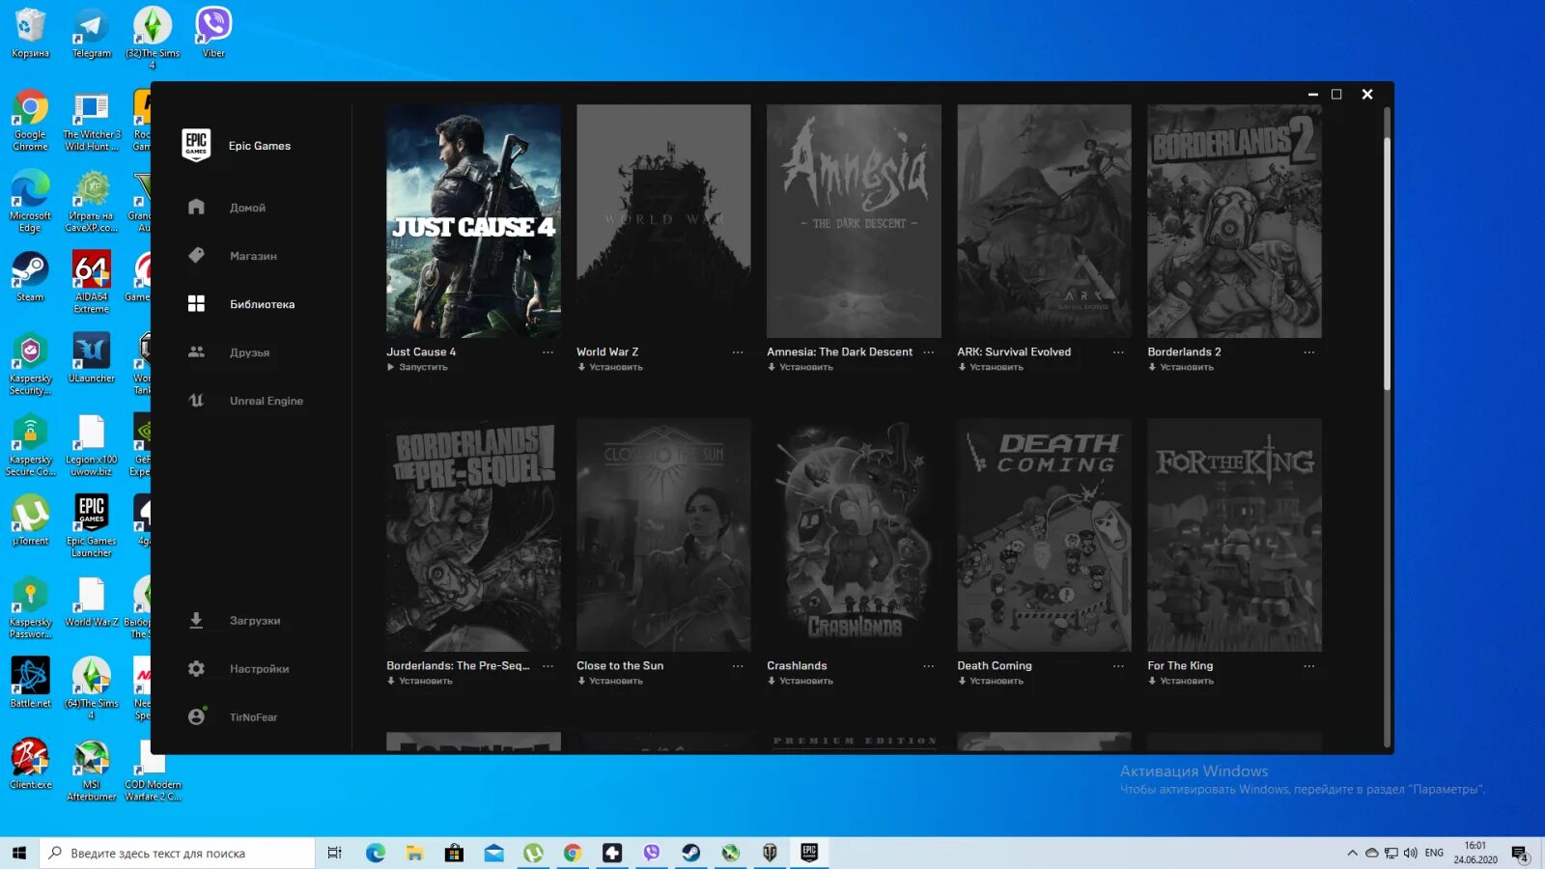The width and height of the screenshot is (1545, 869).
Task: Select the ULauncher desktop shortcut
Action: click(91, 359)
